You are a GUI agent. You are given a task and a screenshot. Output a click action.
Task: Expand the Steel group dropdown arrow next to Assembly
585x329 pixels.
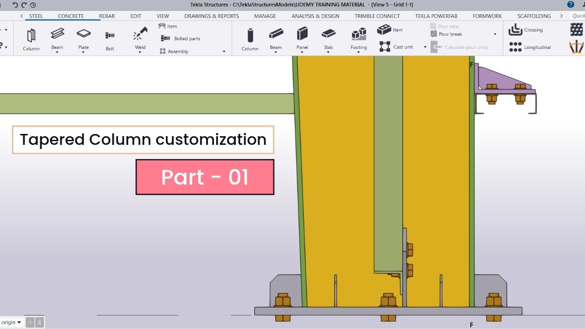(x=224, y=52)
